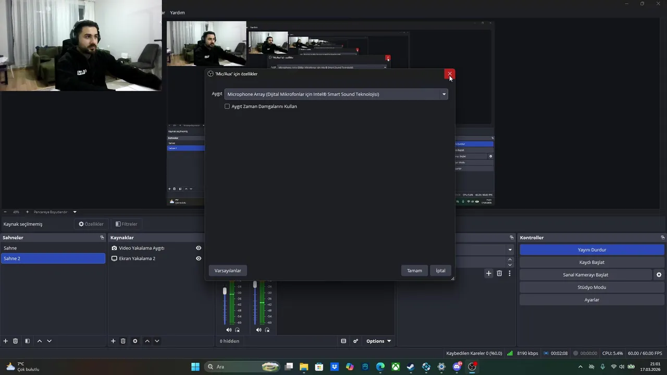Viewport: 667px width, 375px height.
Task: Show hidden system tray icons chevron
Action: click(580, 367)
